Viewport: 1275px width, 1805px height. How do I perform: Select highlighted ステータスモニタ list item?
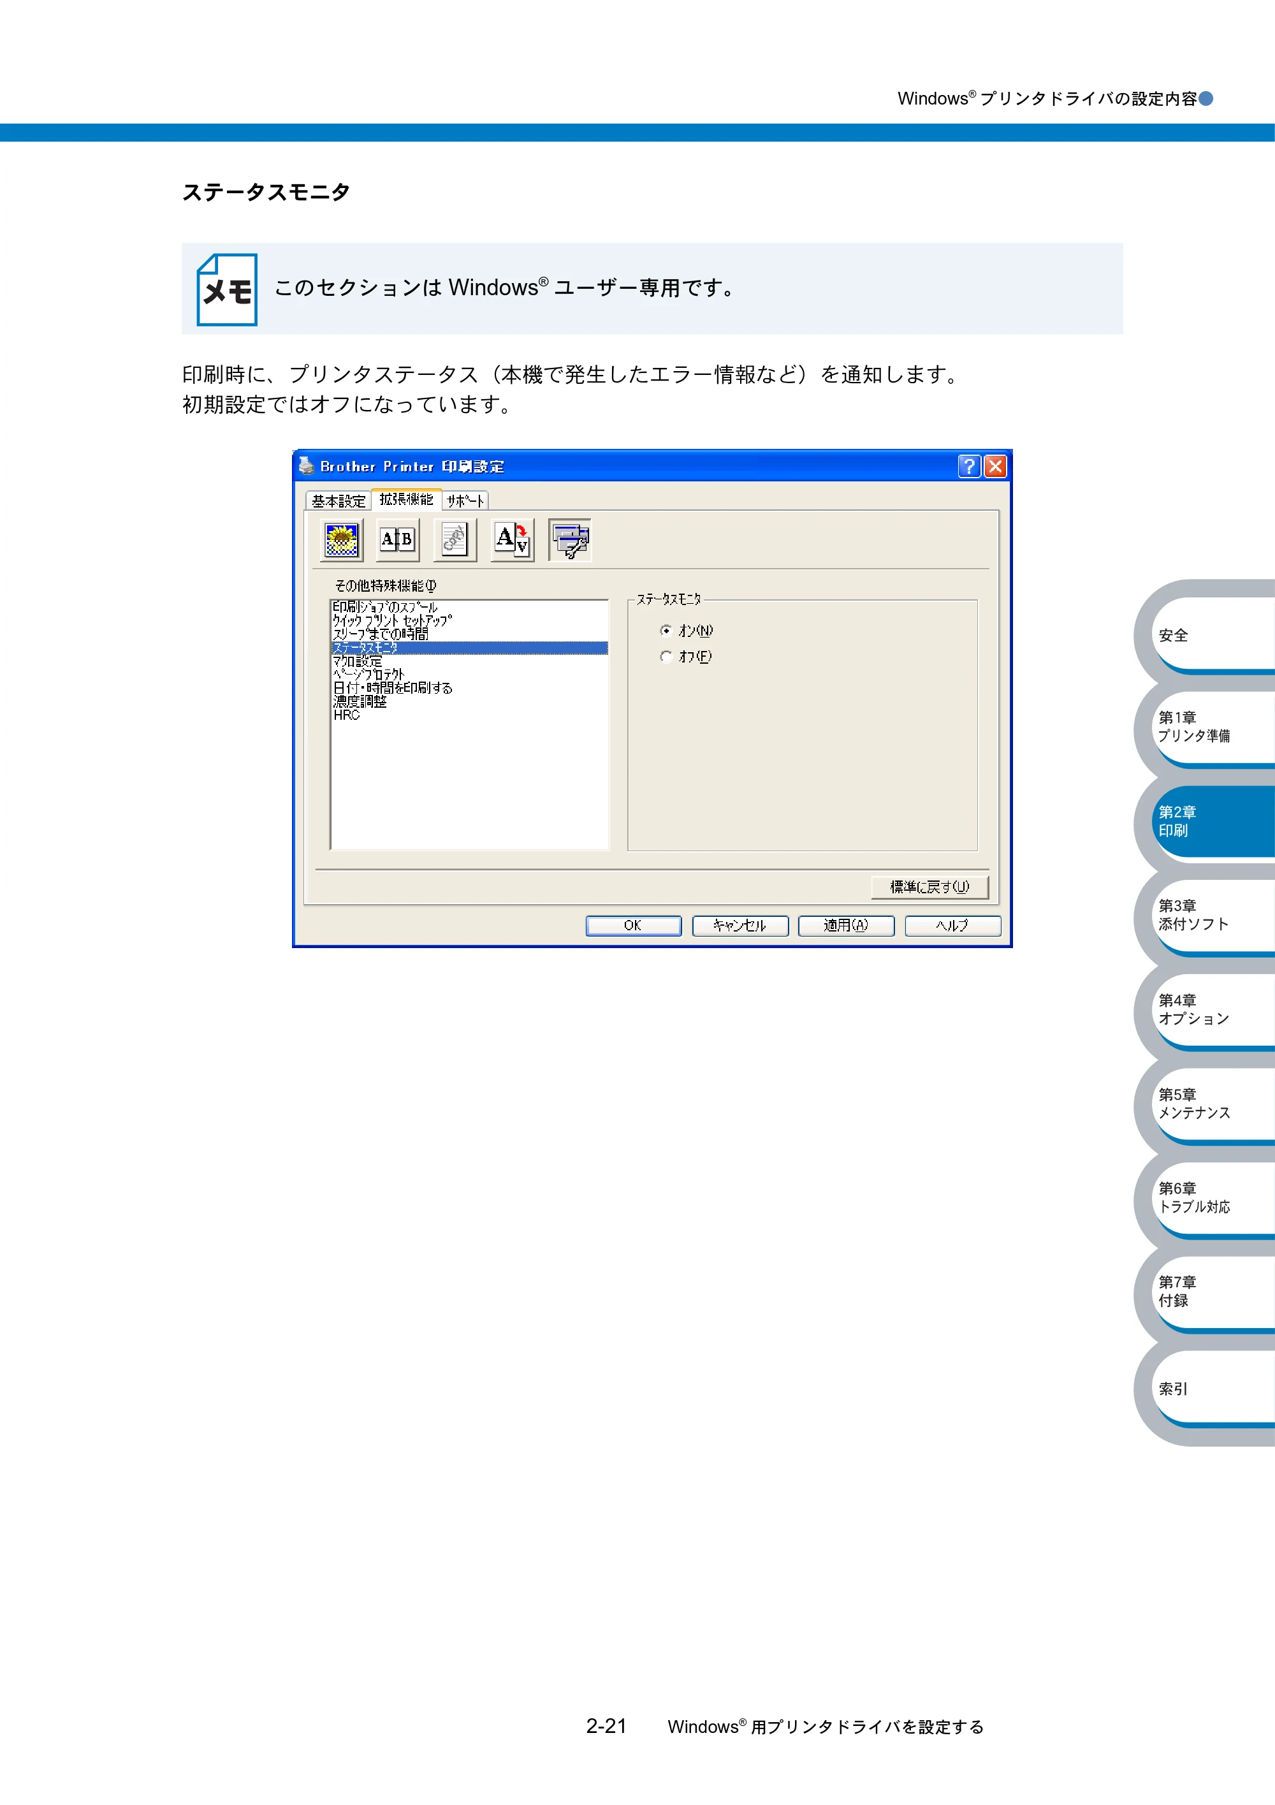click(469, 648)
